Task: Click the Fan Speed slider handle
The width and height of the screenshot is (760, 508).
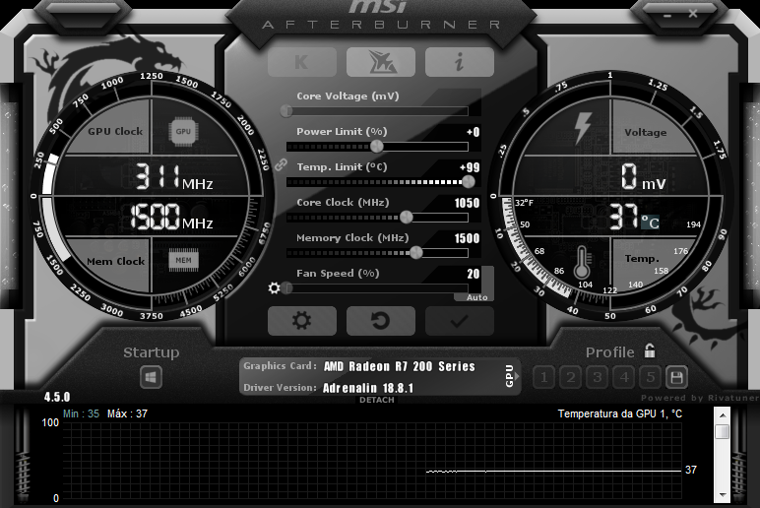Action: click(287, 287)
